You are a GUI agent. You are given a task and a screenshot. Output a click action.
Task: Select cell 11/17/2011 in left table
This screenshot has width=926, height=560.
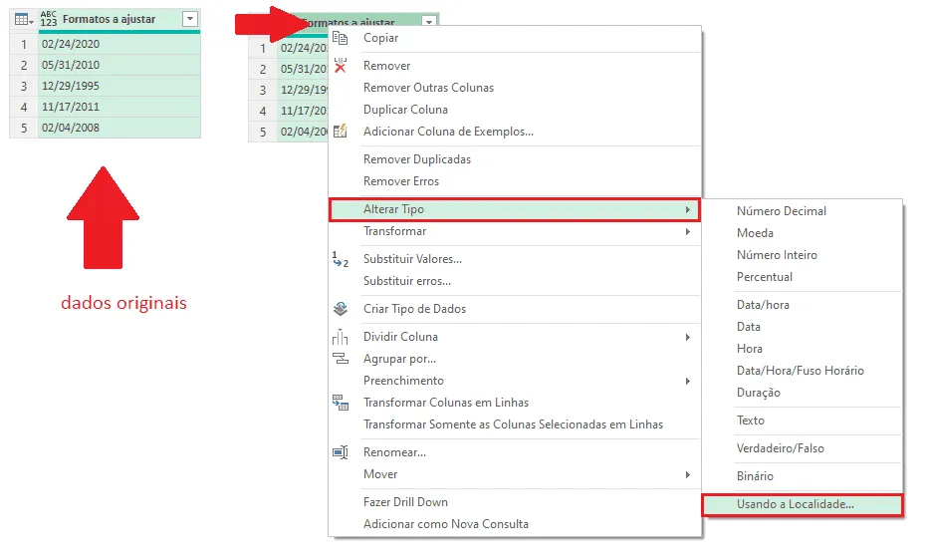(119, 107)
